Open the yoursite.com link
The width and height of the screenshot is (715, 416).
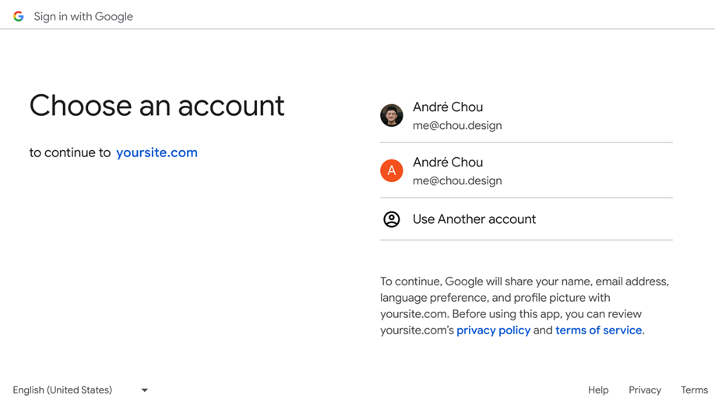tap(157, 152)
